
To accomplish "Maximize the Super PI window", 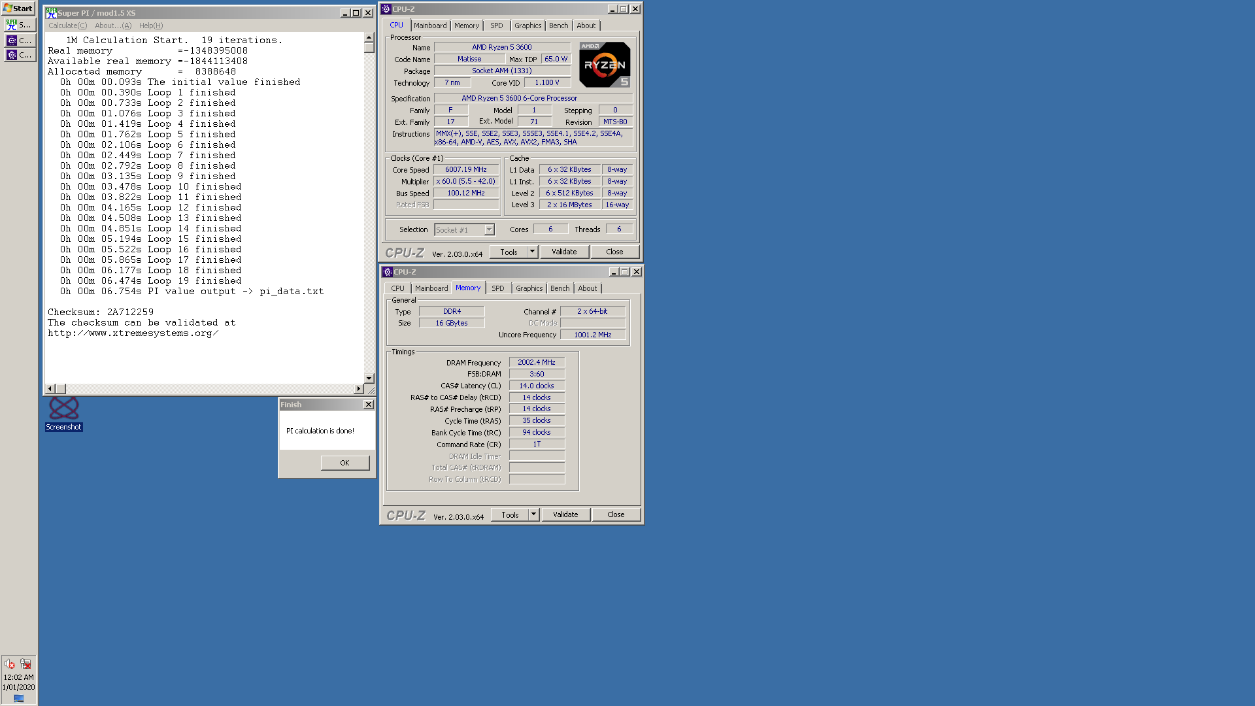I will tap(356, 13).
